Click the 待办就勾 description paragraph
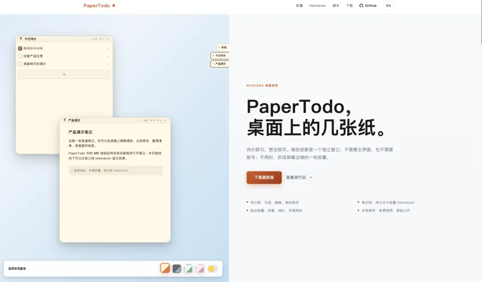 click(x=320, y=153)
